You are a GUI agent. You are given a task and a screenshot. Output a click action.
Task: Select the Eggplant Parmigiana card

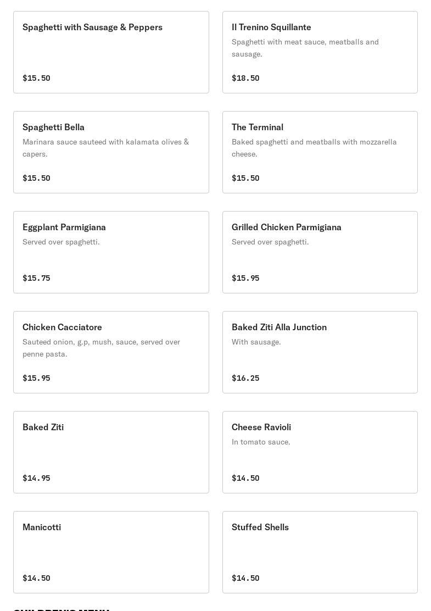coord(111,252)
